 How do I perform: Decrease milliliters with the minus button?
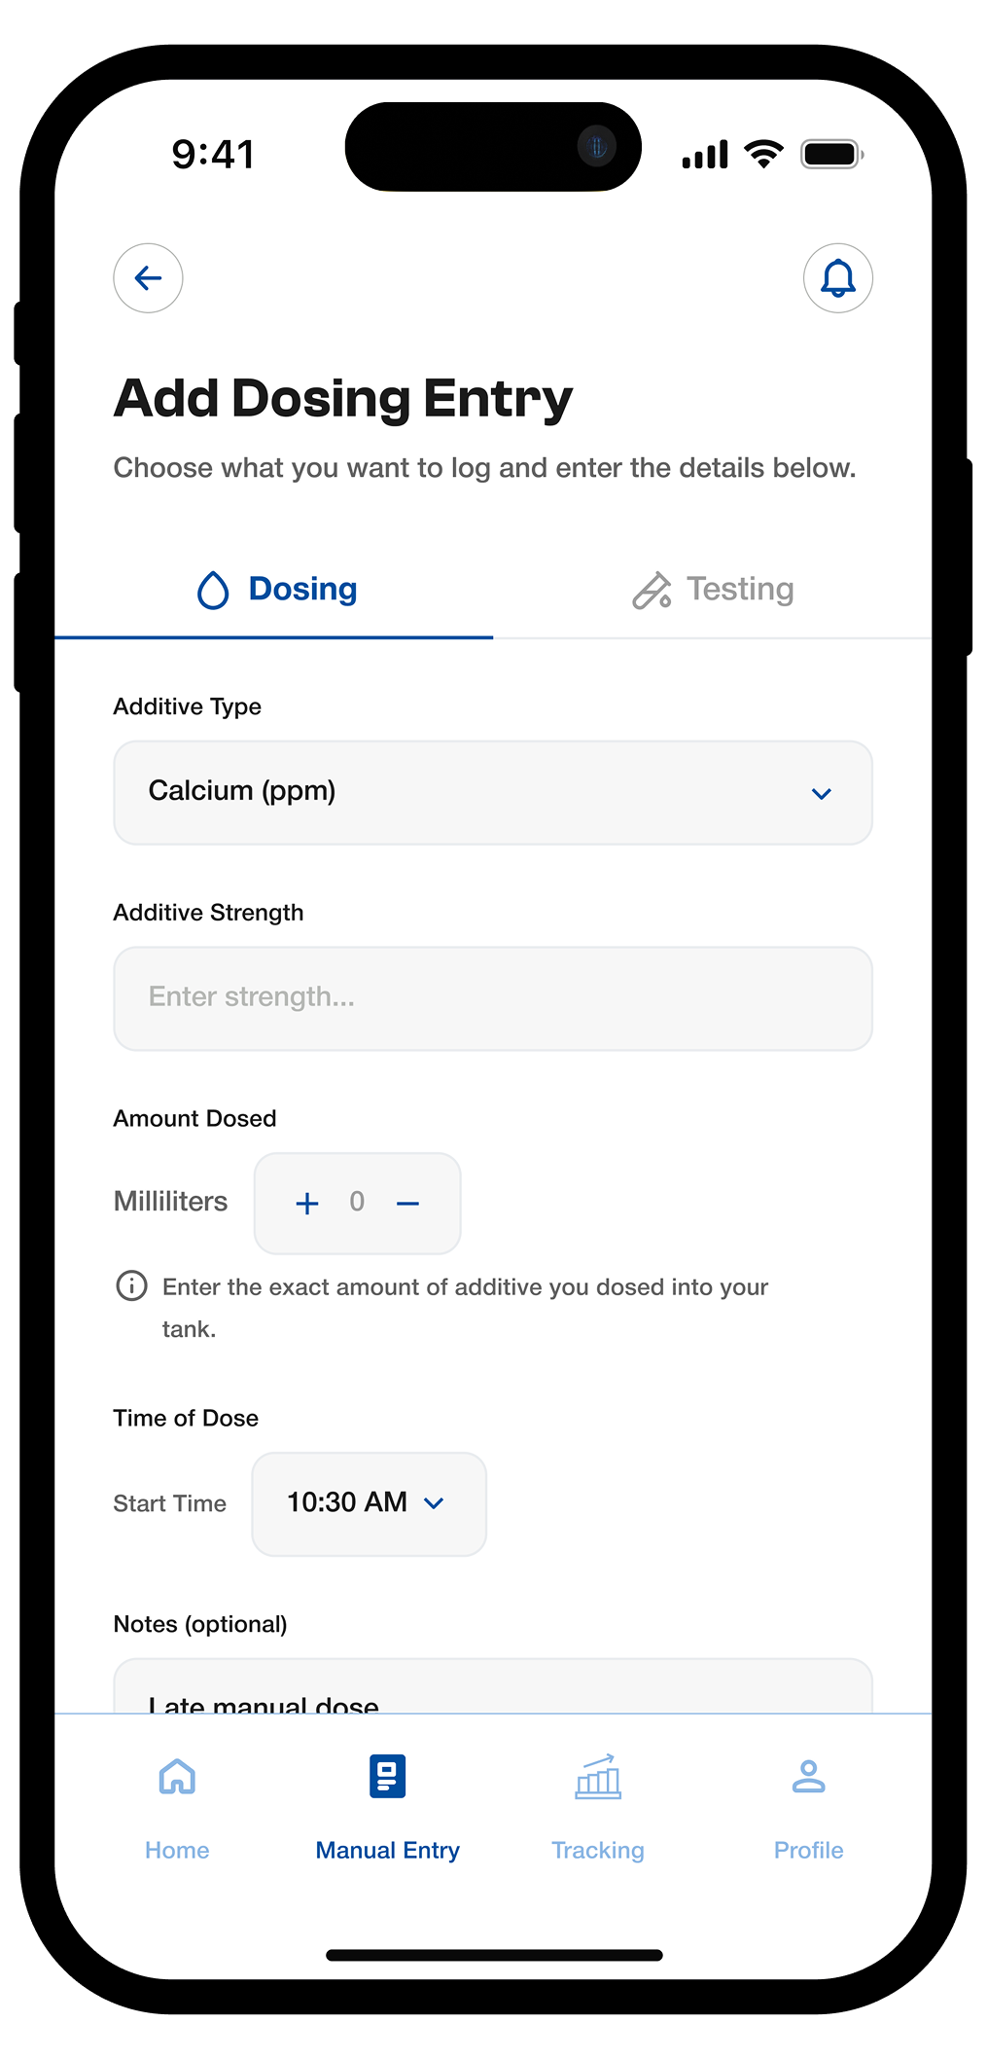coord(408,1204)
